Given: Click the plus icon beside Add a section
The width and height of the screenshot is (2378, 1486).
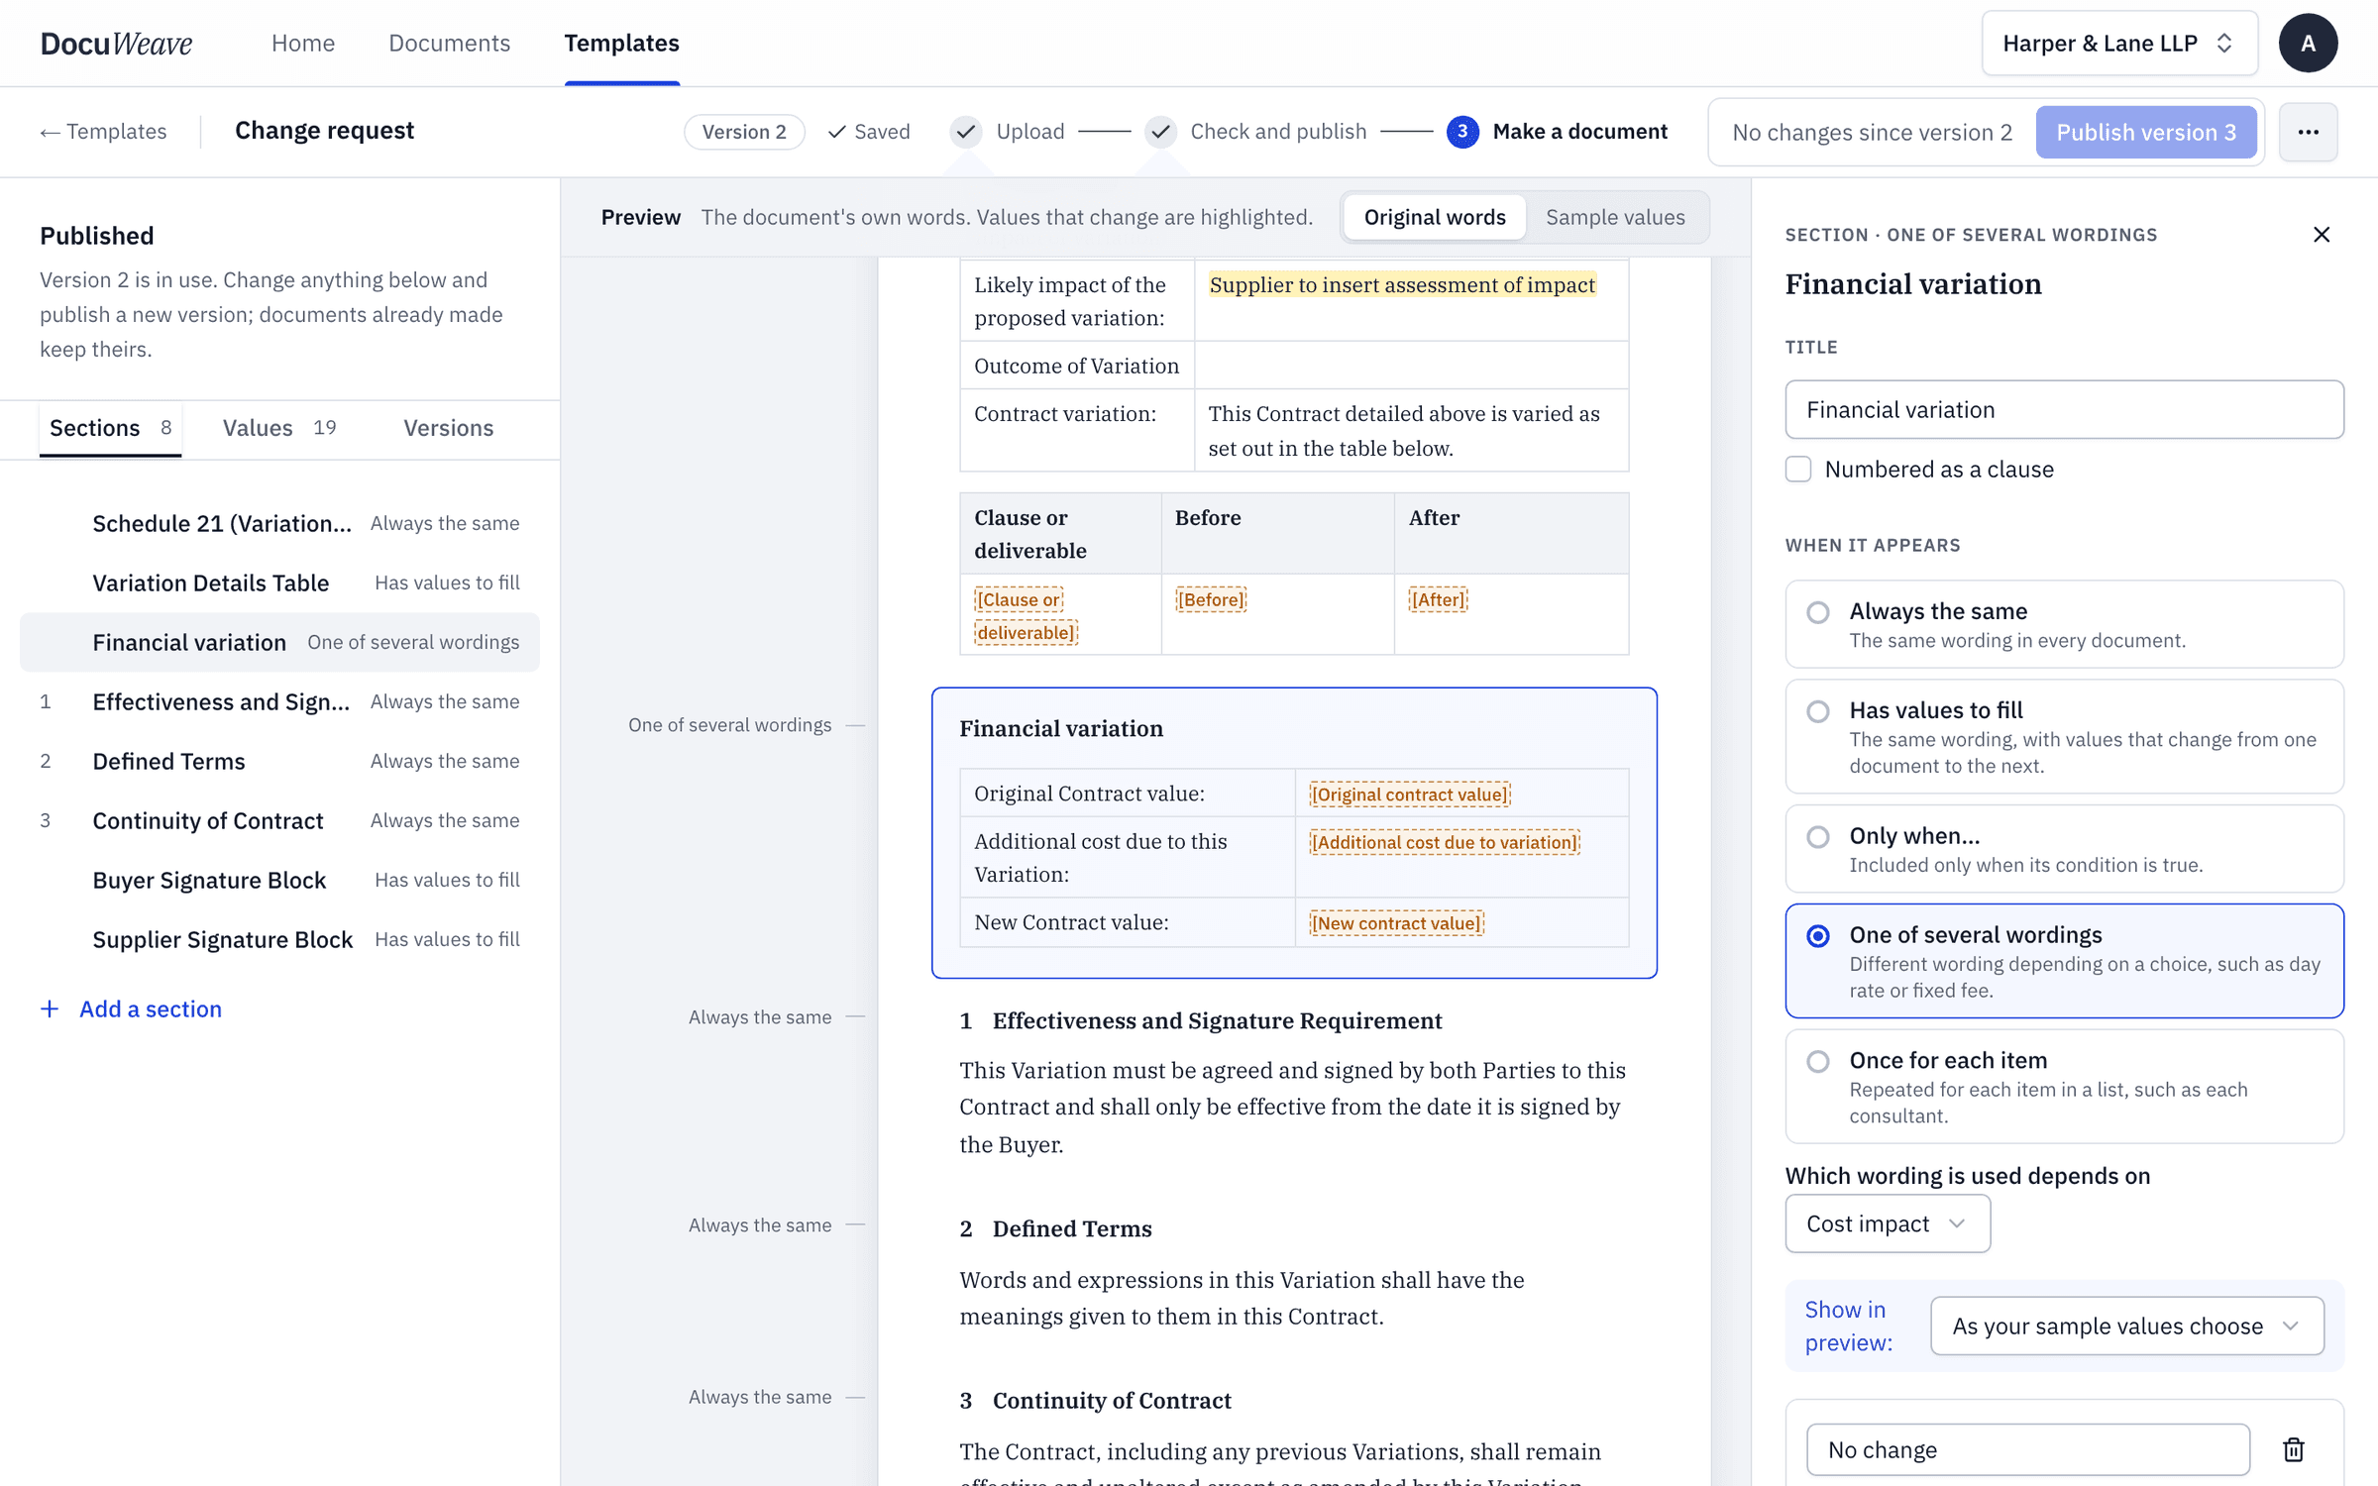Looking at the screenshot, I should click(50, 1008).
